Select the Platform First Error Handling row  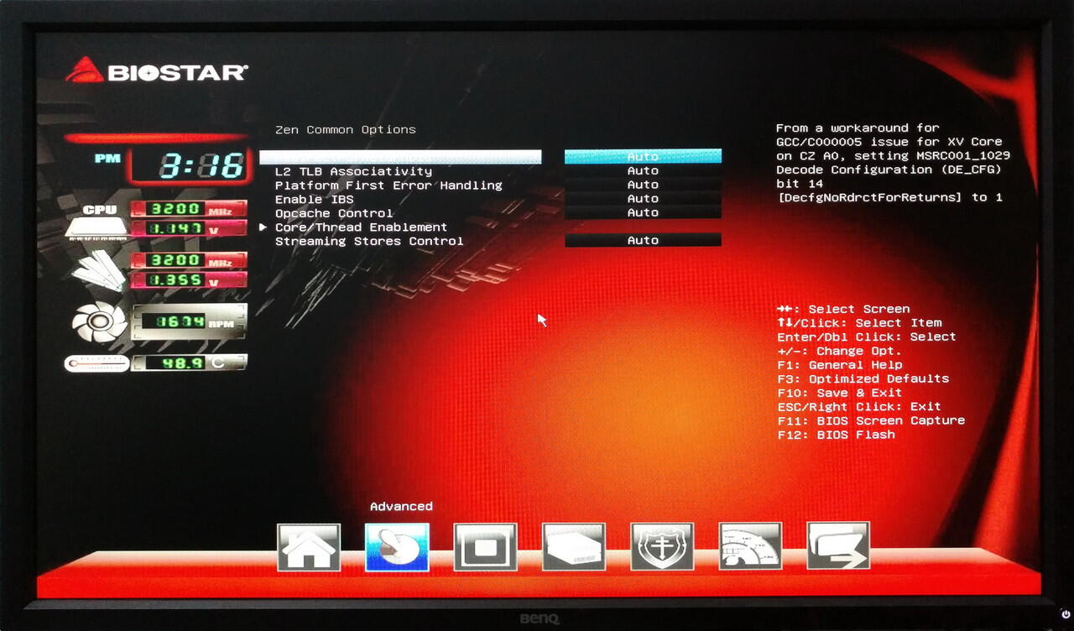pos(388,185)
